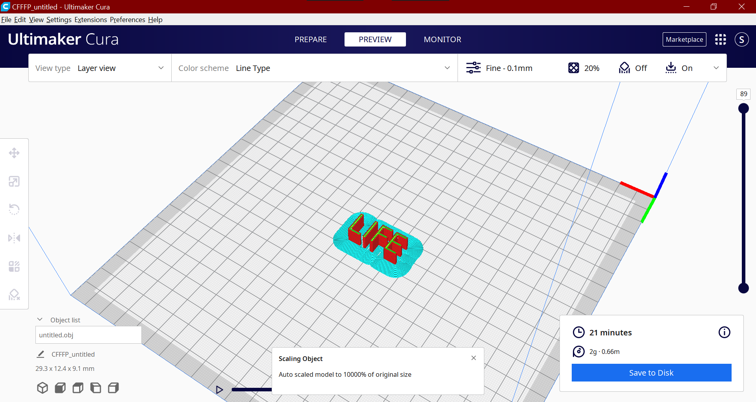
Task: Switch to the MONITOR tab
Action: pyautogui.click(x=443, y=39)
